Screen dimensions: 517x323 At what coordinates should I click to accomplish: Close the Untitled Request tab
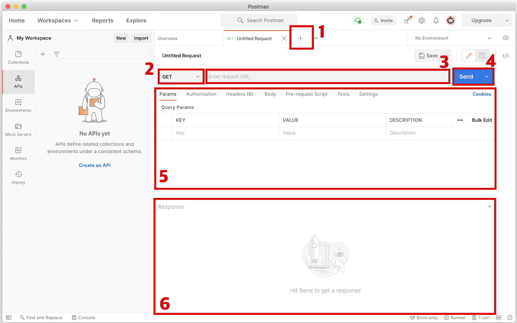click(x=284, y=38)
